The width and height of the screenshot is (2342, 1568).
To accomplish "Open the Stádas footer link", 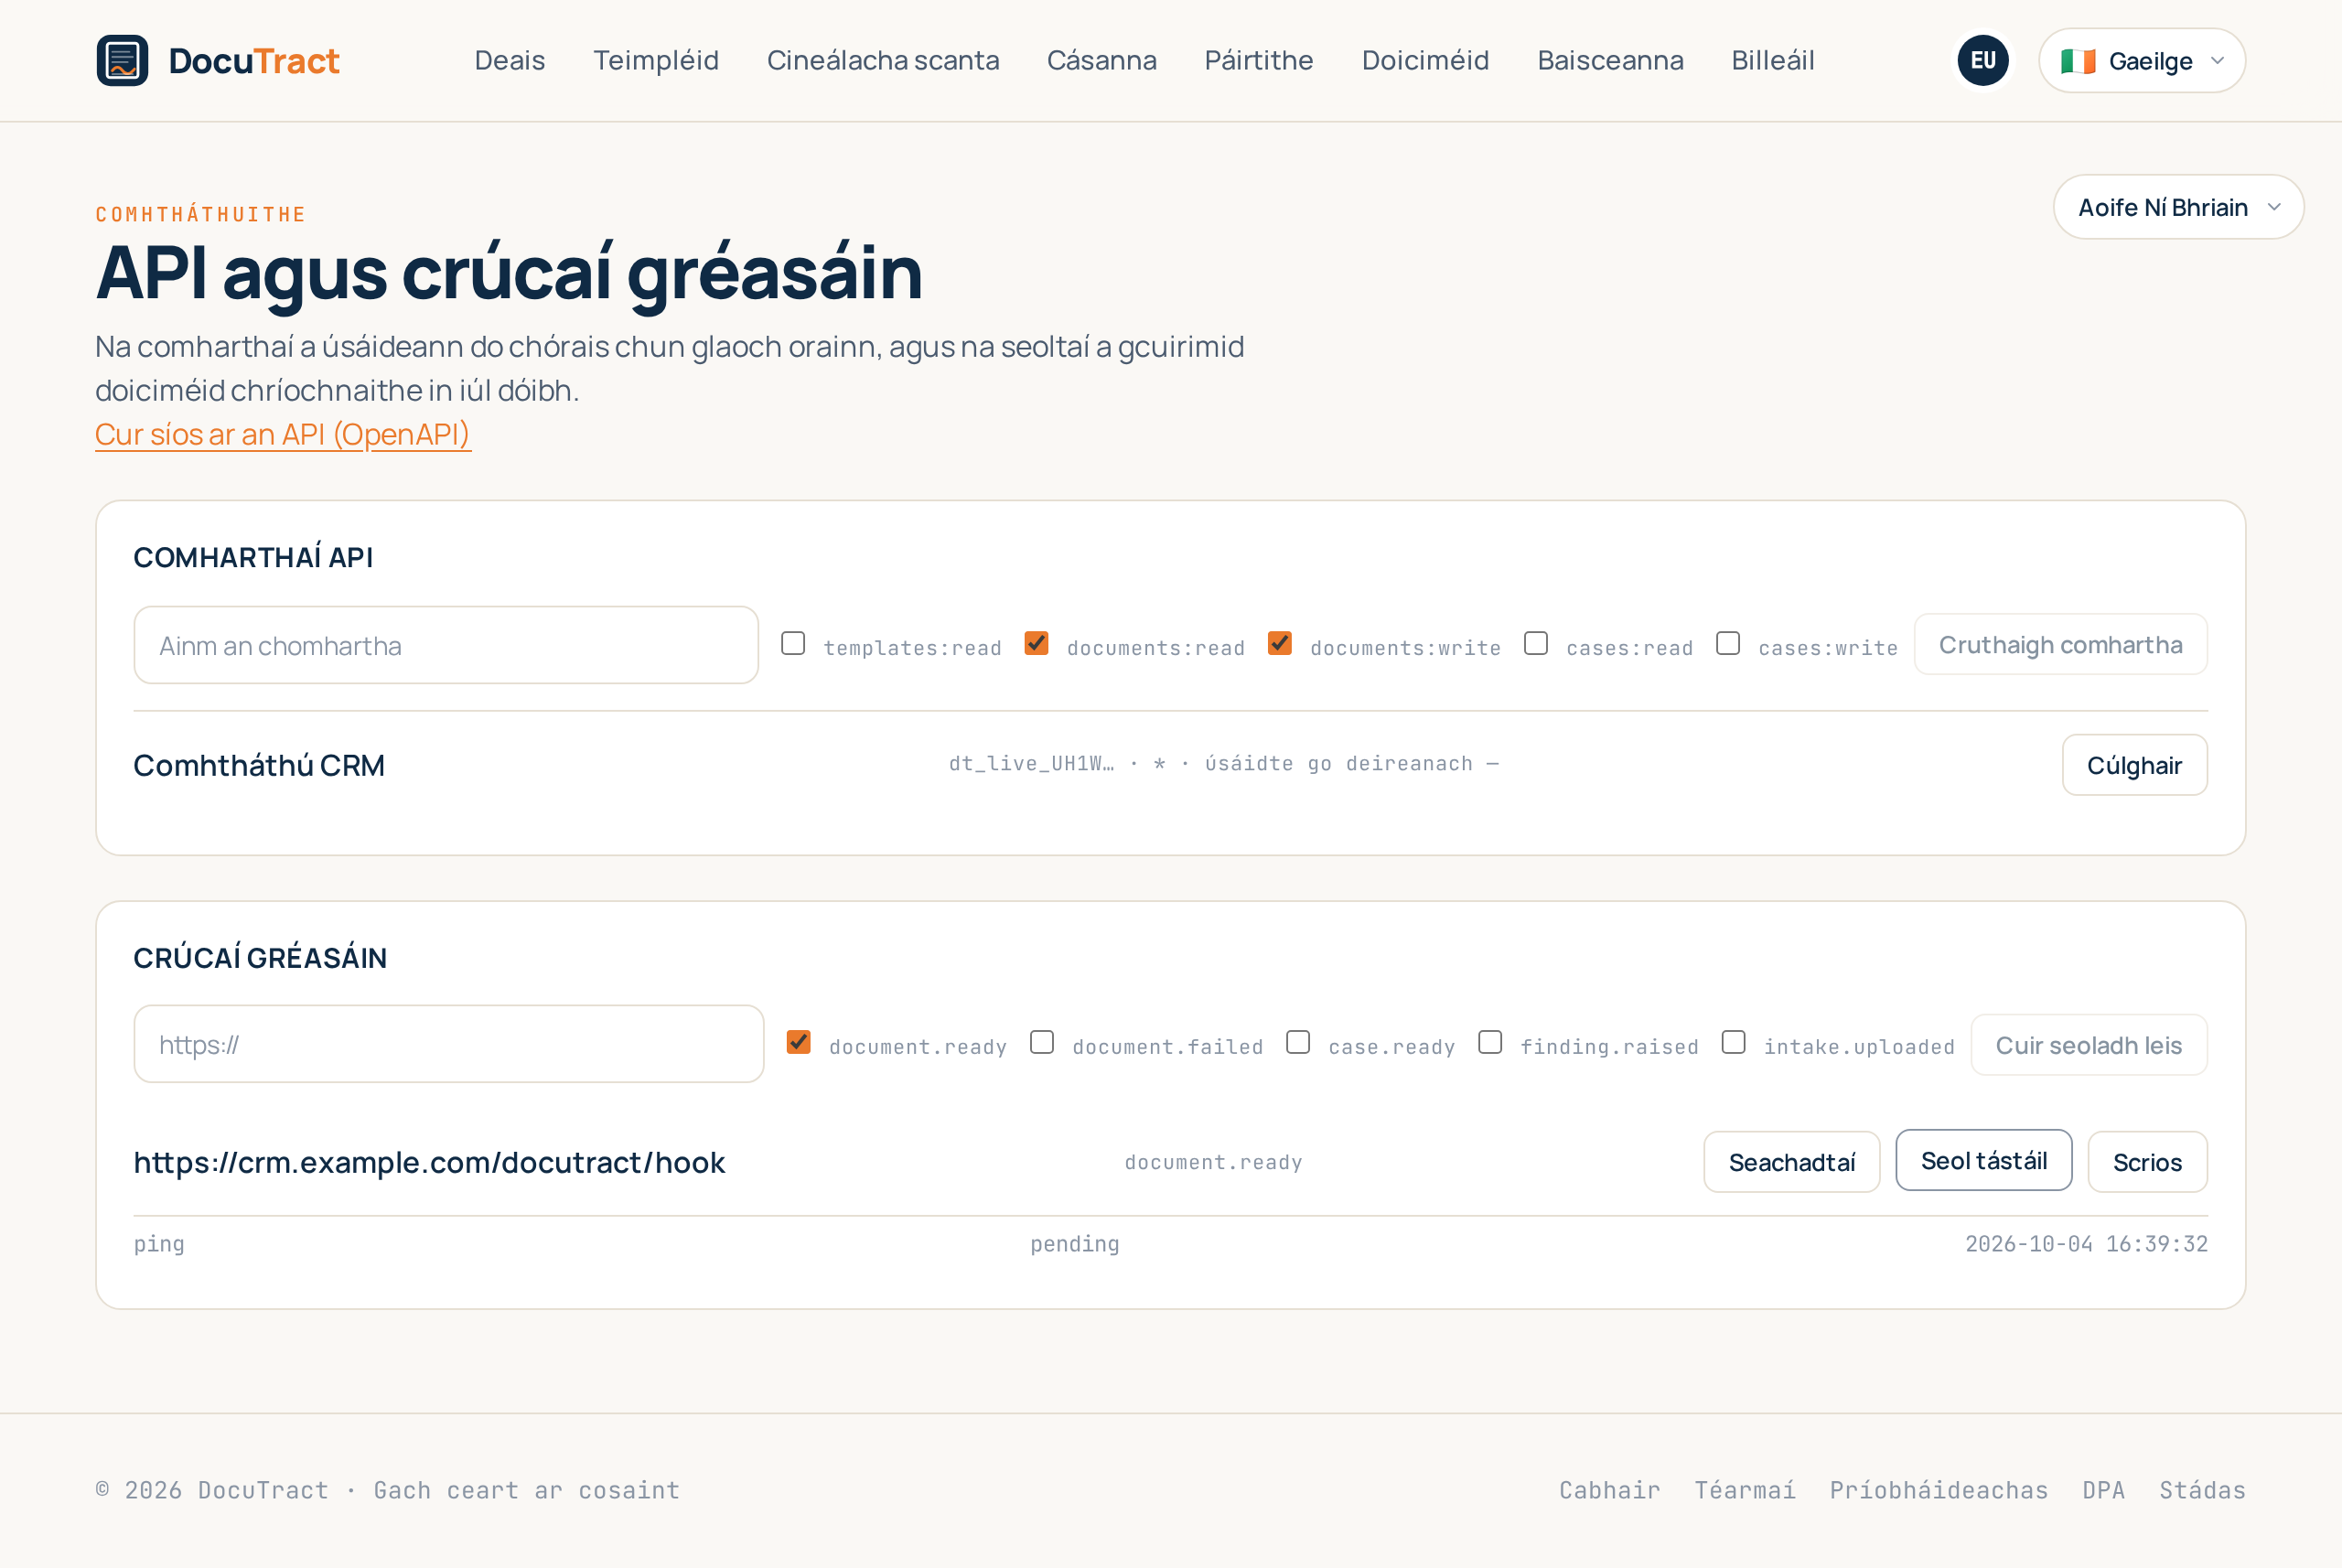I will [x=2203, y=1490].
